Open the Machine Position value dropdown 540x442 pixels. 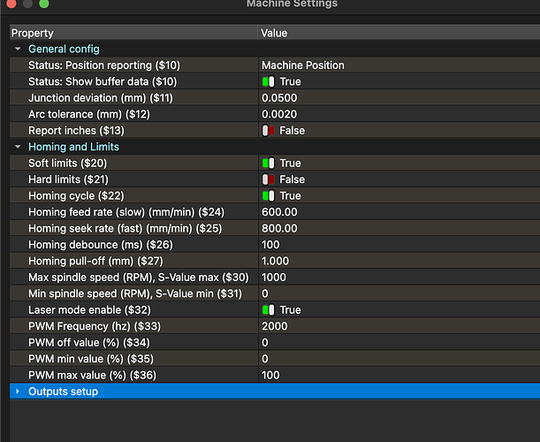click(x=303, y=65)
